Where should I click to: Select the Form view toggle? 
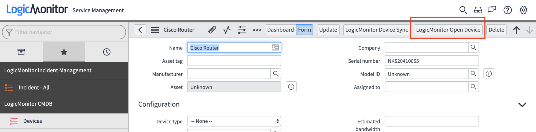coord(304,30)
